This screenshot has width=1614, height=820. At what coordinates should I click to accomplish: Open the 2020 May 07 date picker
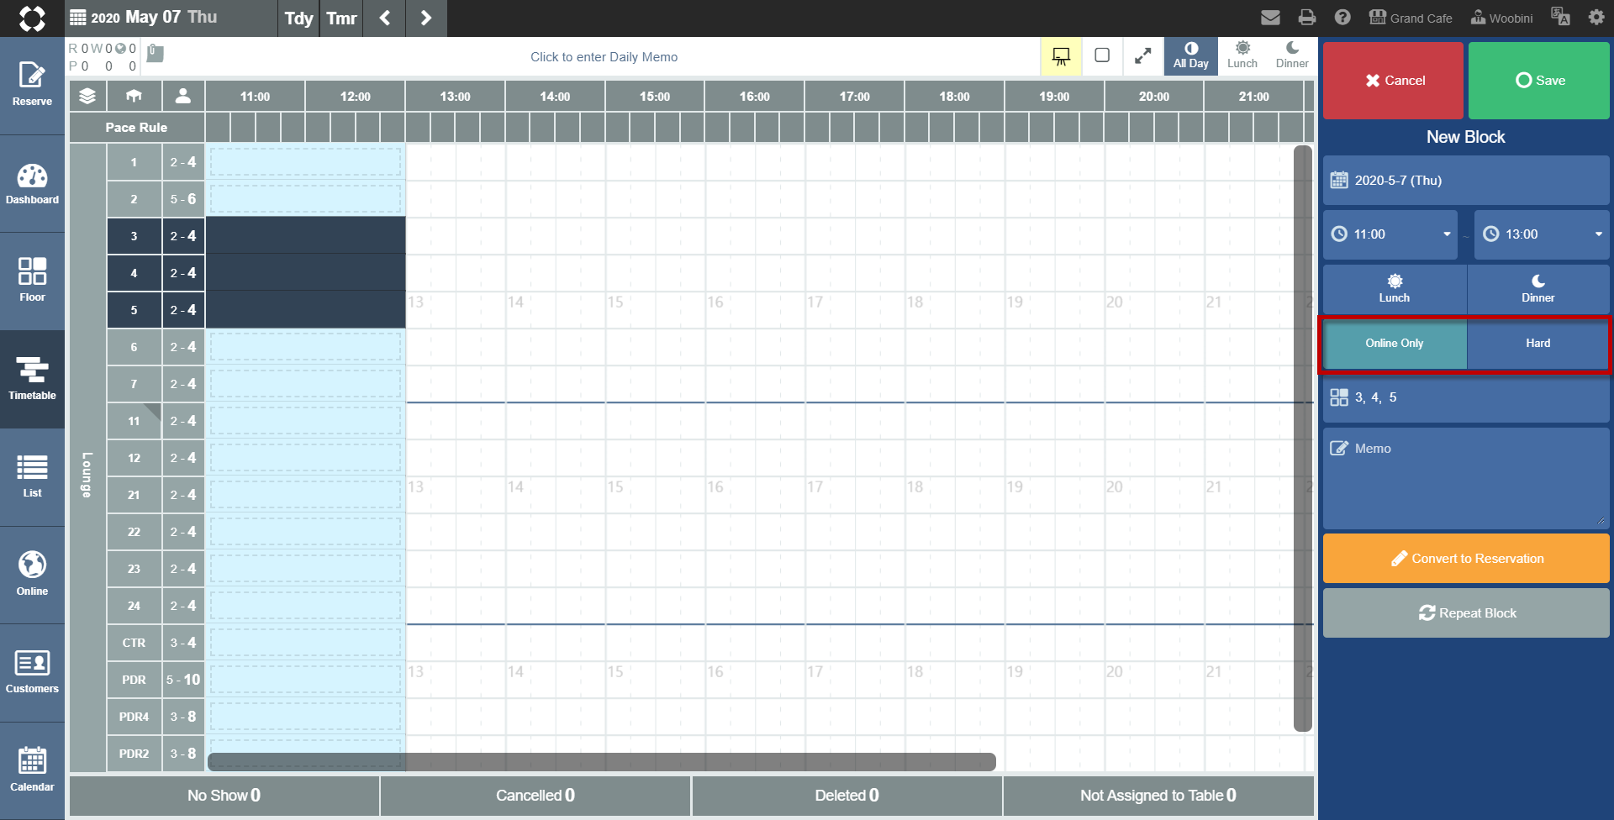[x=144, y=18]
